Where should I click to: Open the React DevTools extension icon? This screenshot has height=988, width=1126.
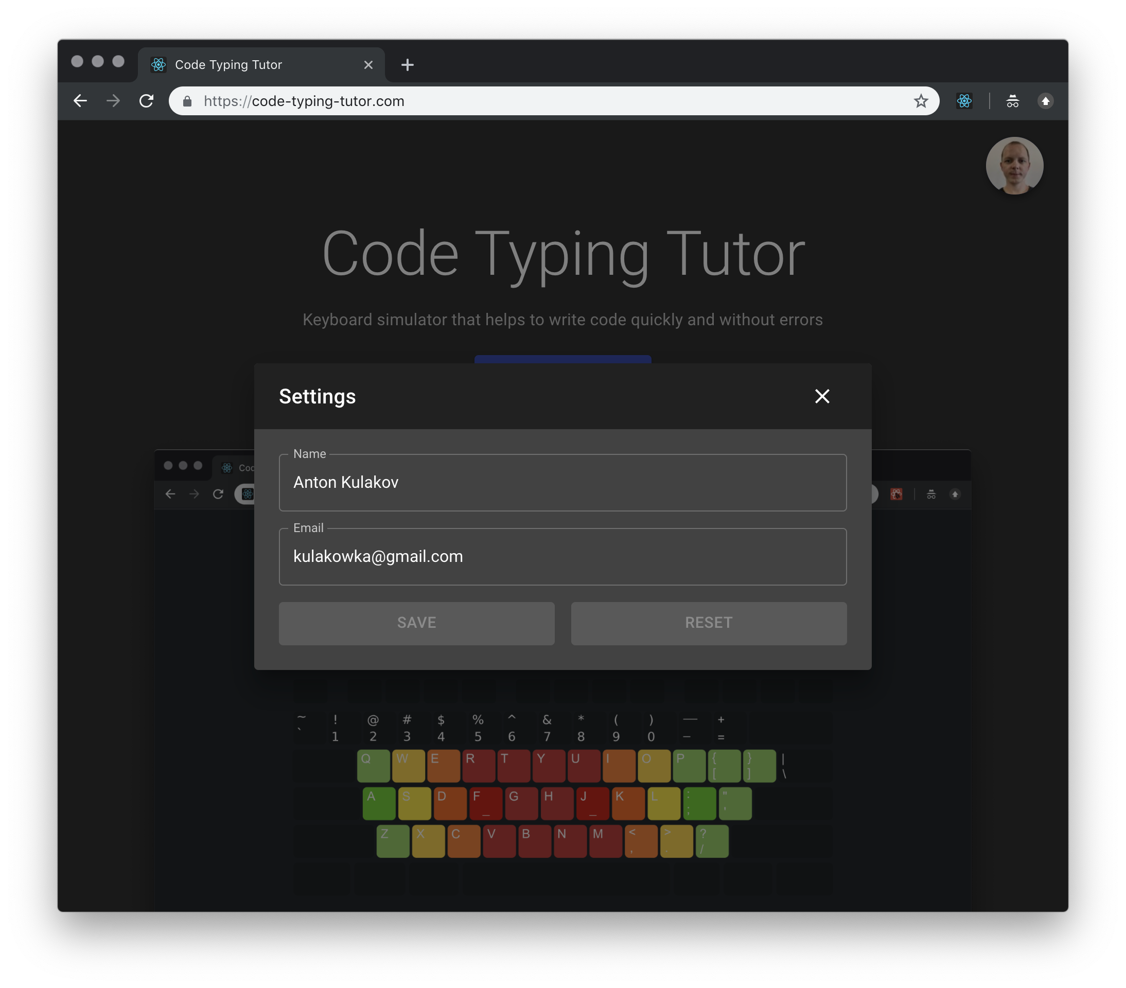964,101
